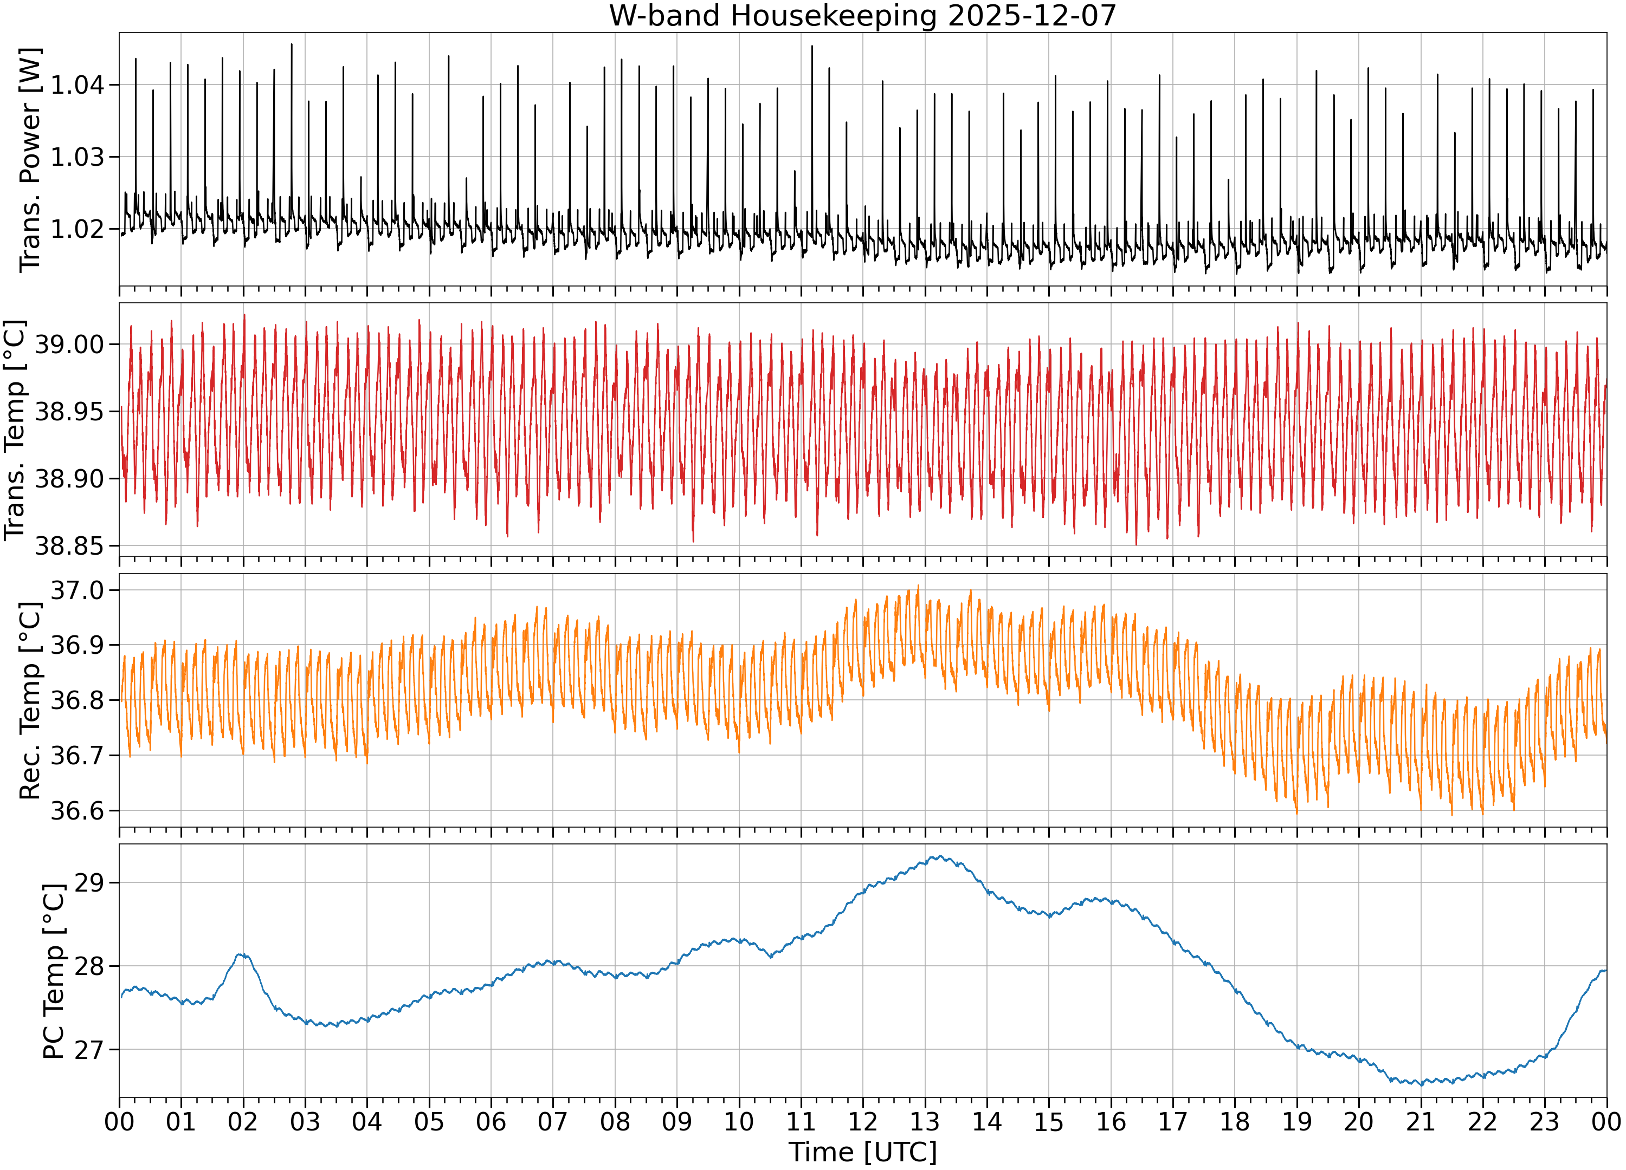Screen dimensions: 1626x1170
Task: Click the plot title W-band Housekeeping 2025-12-07
Action: click(862, 16)
